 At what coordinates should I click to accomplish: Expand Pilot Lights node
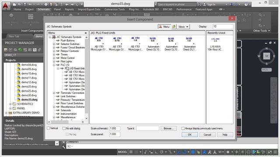pos(54,61)
